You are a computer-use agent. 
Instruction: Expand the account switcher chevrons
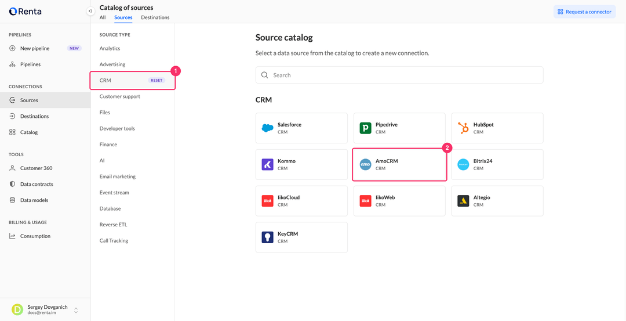click(x=76, y=310)
